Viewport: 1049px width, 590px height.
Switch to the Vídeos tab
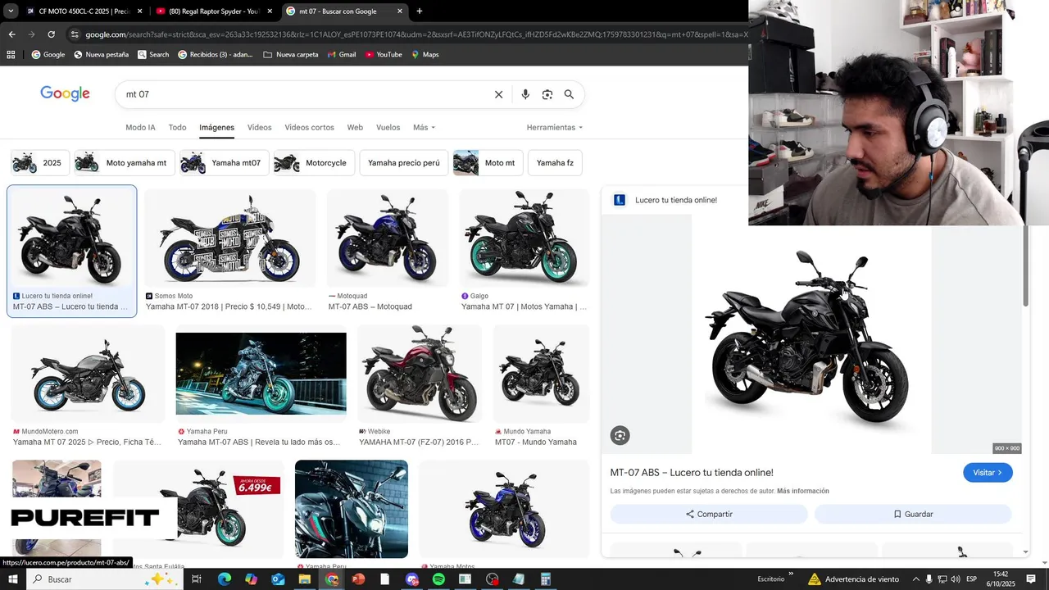(259, 128)
